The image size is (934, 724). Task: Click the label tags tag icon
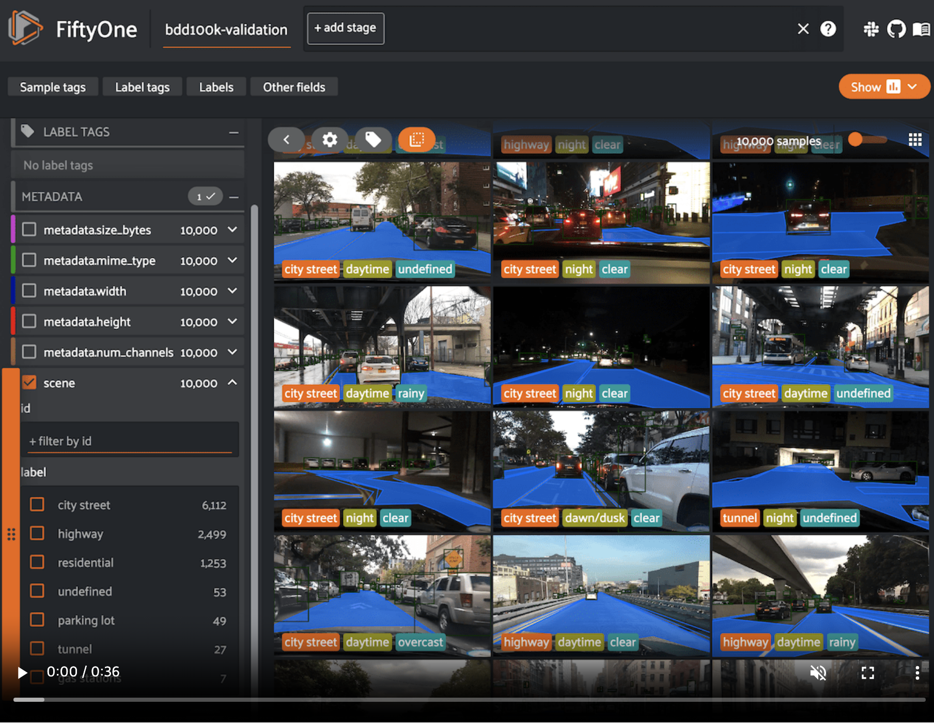click(x=28, y=131)
